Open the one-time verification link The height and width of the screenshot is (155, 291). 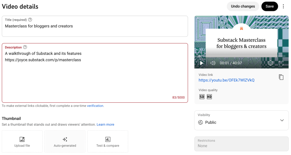(95, 106)
